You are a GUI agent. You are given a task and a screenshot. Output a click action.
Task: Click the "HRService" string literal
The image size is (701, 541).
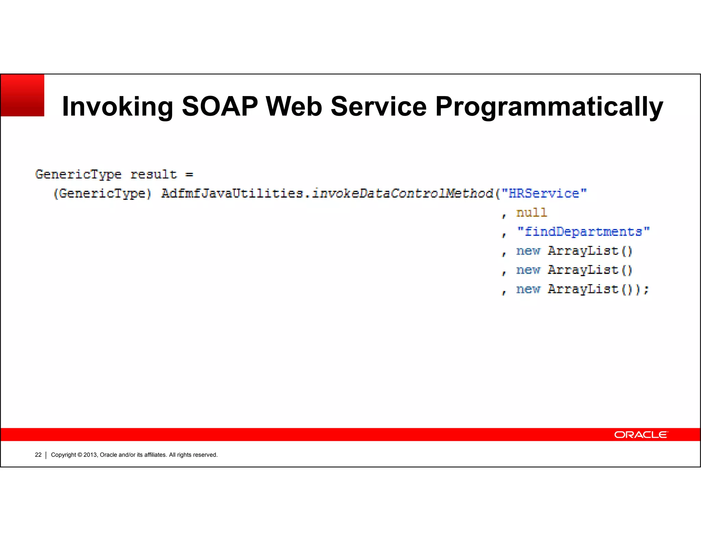(544, 193)
